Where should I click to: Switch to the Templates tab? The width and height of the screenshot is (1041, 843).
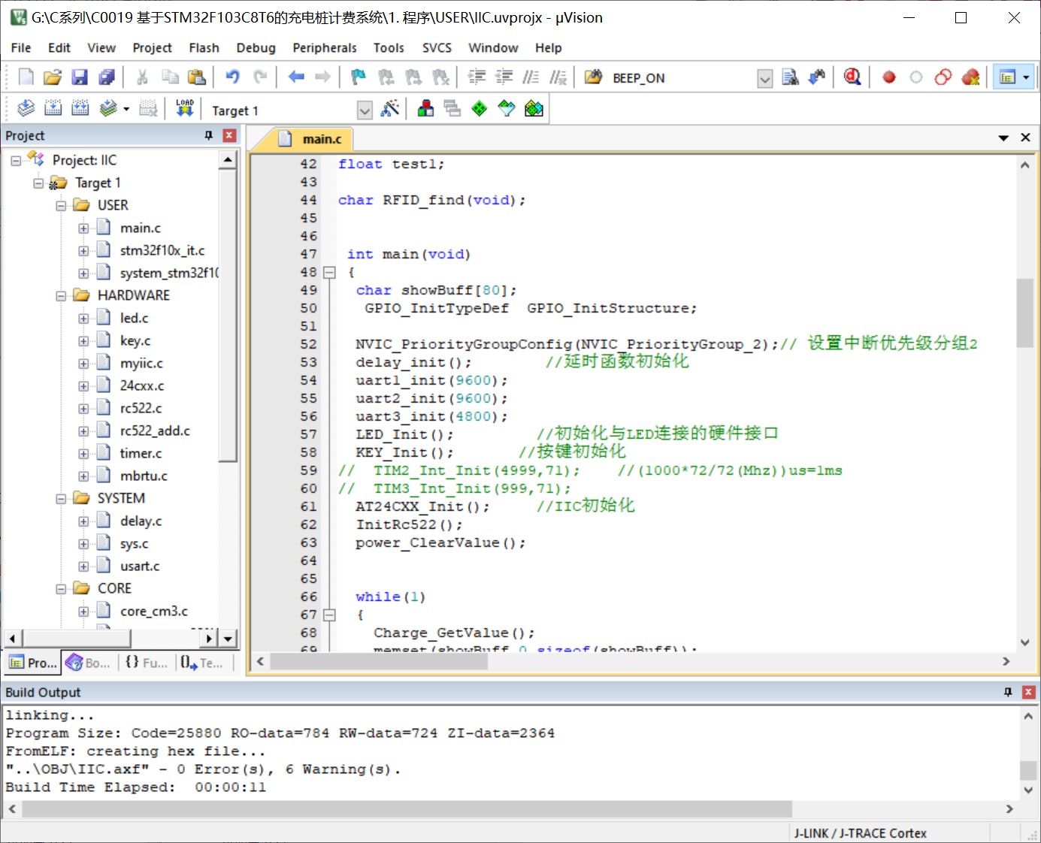click(201, 663)
